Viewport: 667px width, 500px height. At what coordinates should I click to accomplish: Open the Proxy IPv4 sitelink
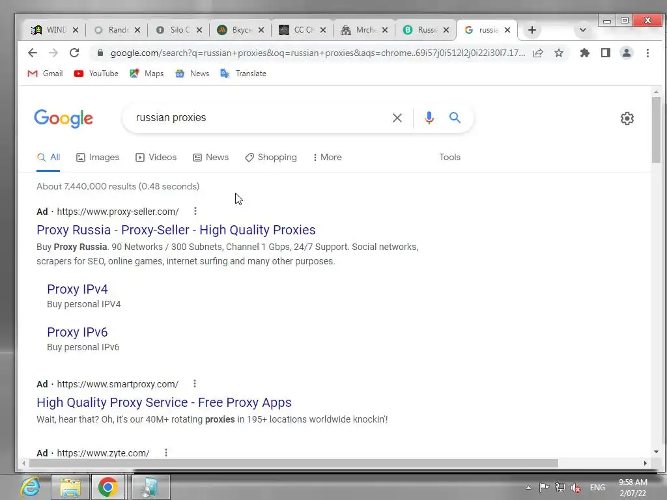78,289
